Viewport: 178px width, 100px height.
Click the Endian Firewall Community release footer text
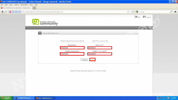coord(88,71)
